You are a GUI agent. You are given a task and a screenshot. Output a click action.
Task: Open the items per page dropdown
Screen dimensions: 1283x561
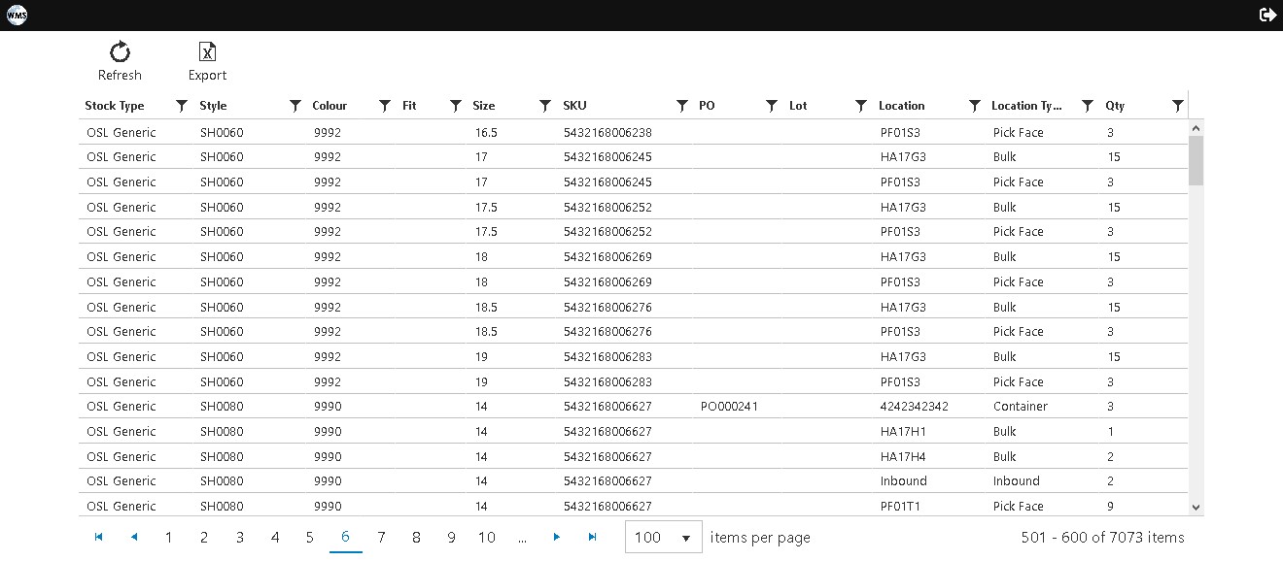(664, 538)
